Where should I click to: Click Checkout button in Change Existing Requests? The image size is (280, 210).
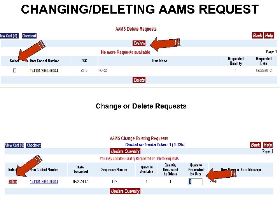[x=33, y=145]
